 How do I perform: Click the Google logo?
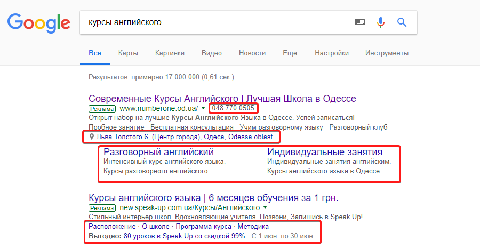click(x=39, y=23)
